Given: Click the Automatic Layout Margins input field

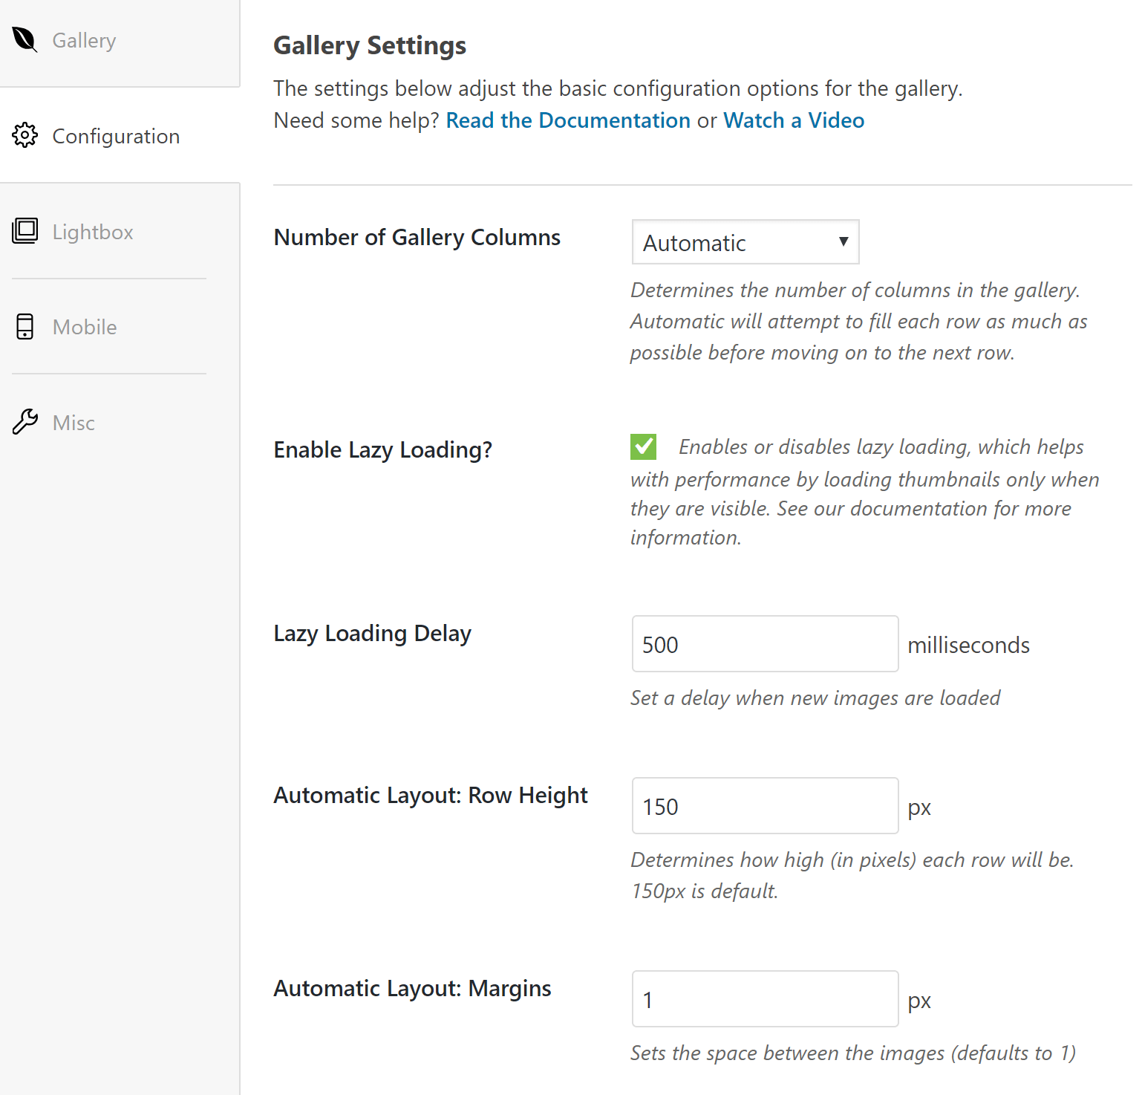Looking at the screenshot, I should (764, 999).
